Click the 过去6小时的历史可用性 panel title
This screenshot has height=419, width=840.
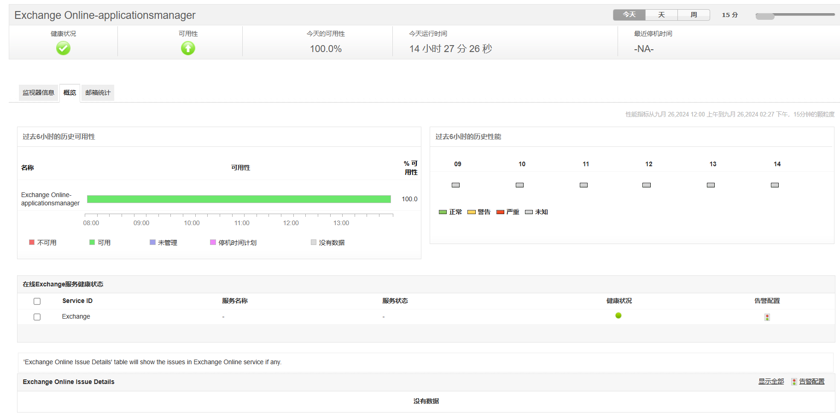[59, 137]
